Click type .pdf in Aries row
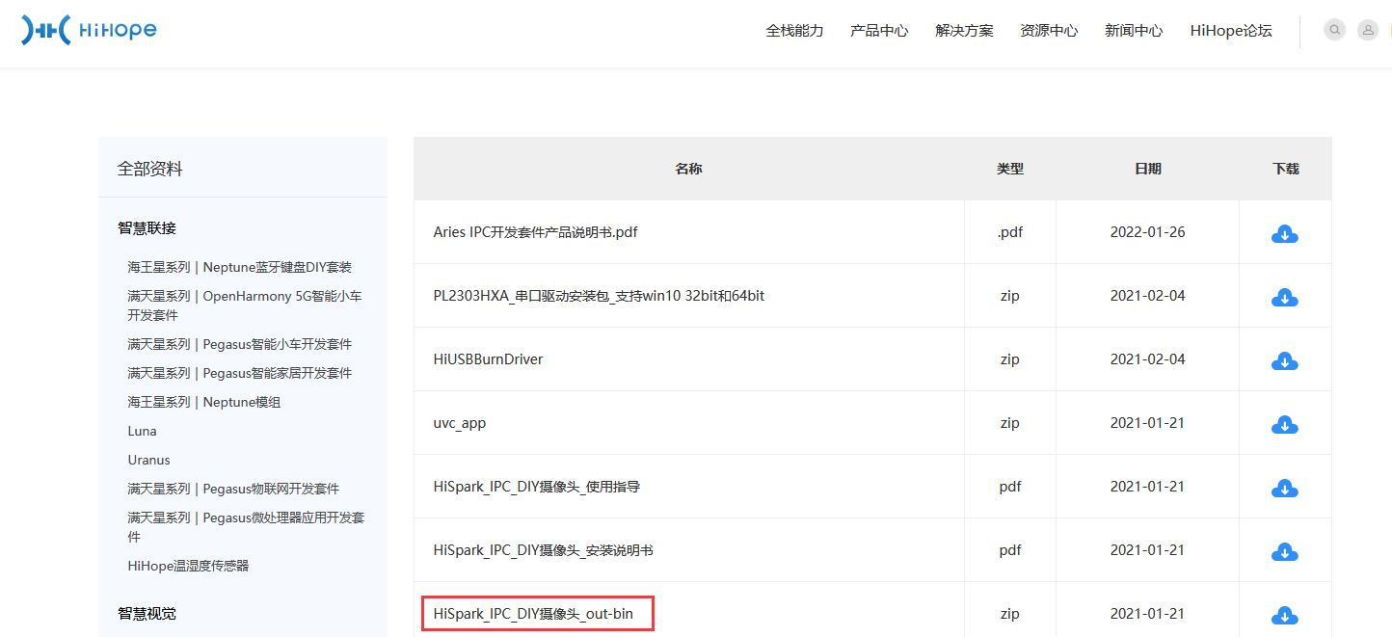Viewport: 1392px width, 637px height. pyautogui.click(x=1010, y=232)
